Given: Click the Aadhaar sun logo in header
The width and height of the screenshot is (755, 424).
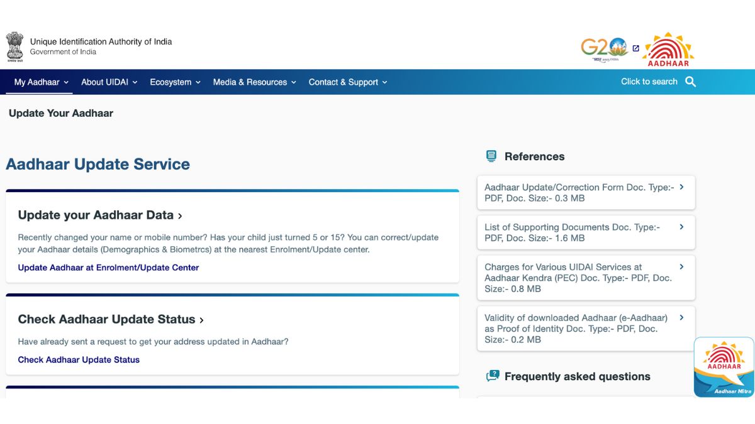Looking at the screenshot, I should pyautogui.click(x=669, y=50).
